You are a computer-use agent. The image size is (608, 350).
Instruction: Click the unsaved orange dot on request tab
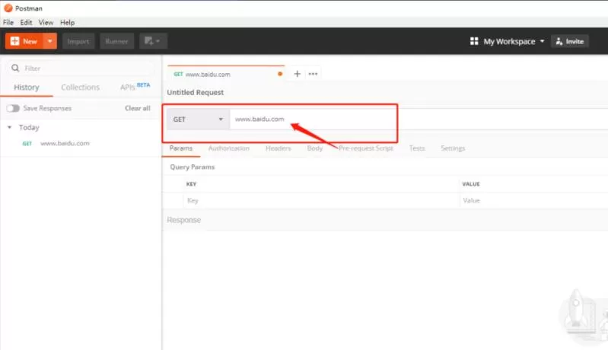point(280,74)
